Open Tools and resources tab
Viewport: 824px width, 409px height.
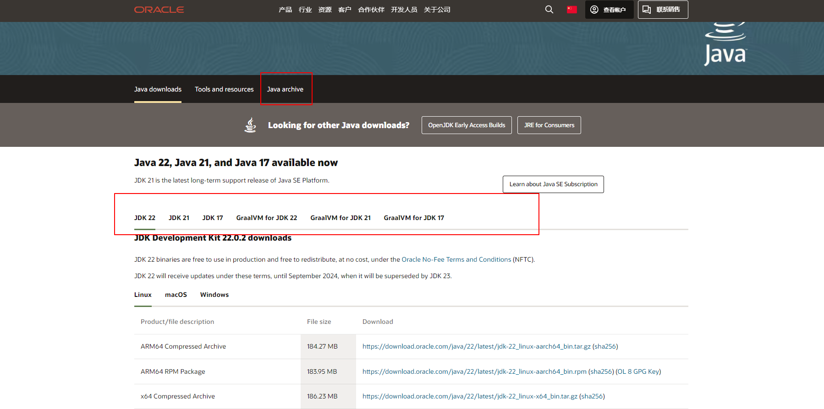pos(224,89)
